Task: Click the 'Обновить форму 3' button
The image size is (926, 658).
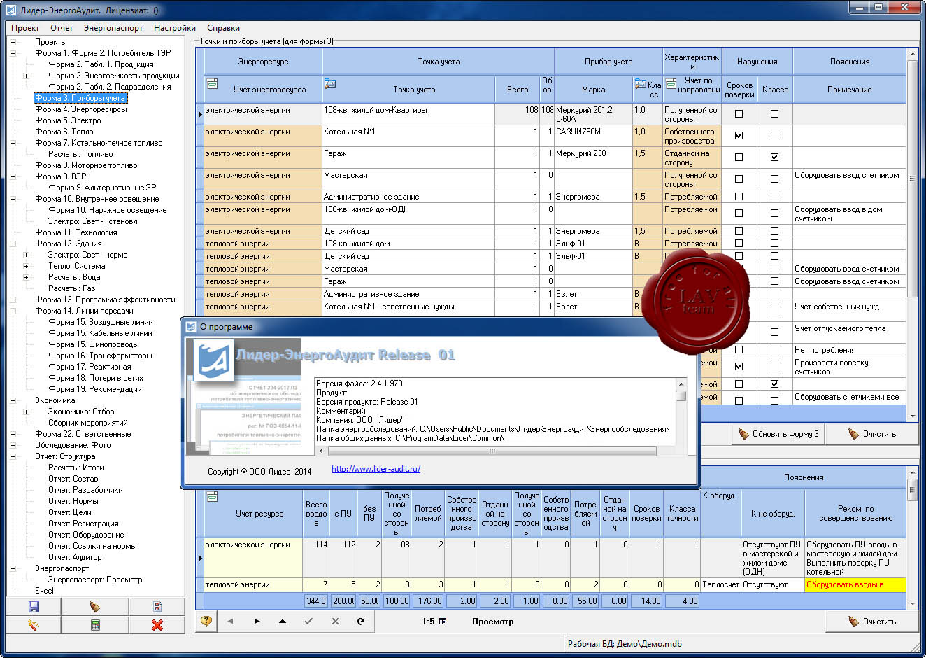Action: coord(778,434)
